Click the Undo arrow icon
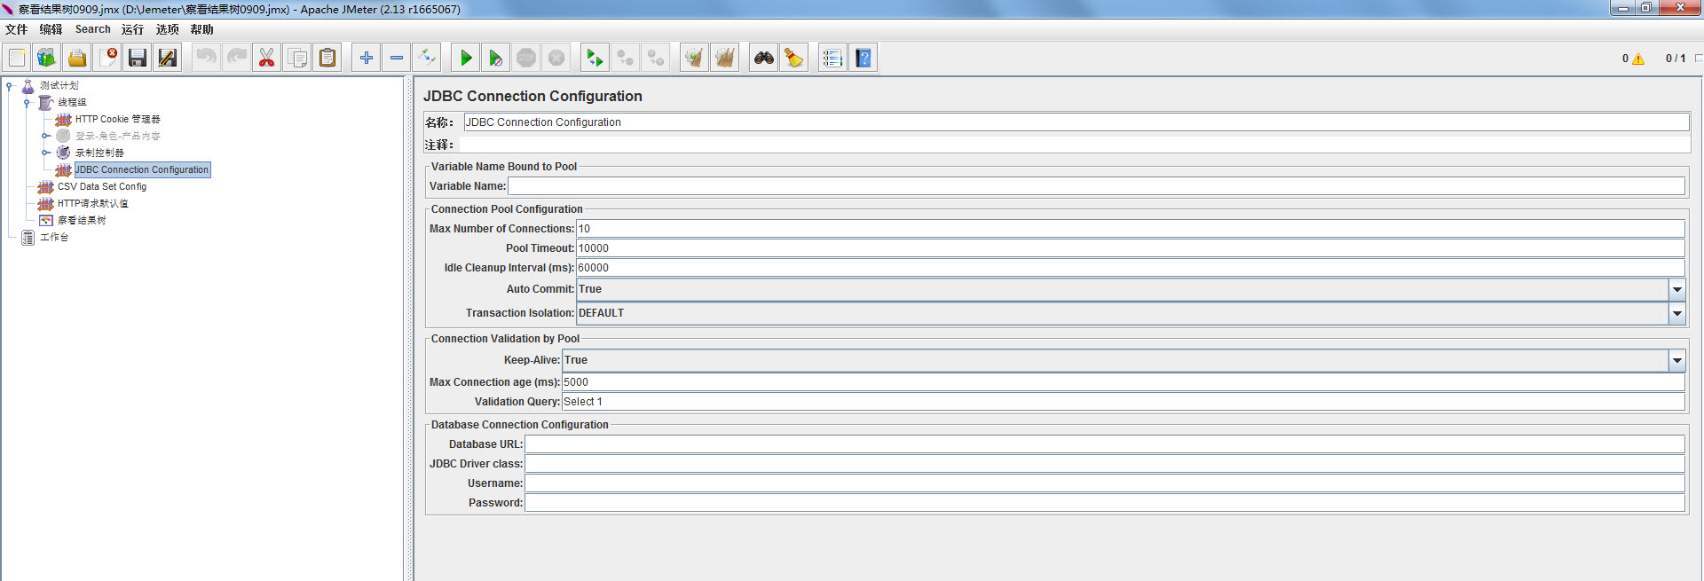This screenshot has width=1704, height=581. [207, 58]
